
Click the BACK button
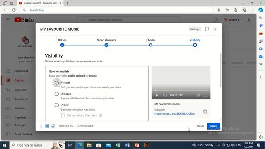[200, 126]
